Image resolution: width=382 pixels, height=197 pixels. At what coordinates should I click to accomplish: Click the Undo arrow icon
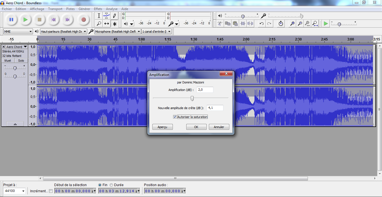pos(262,24)
